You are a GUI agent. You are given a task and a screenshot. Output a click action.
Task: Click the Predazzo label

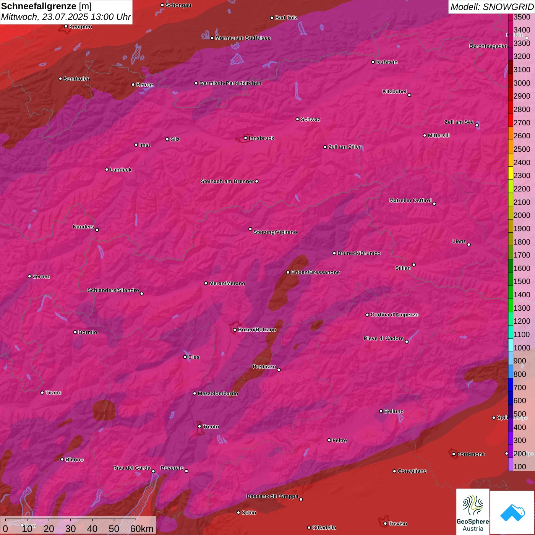pos(264,366)
